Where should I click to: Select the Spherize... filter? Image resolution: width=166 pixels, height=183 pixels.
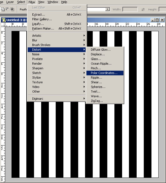pos(105,87)
